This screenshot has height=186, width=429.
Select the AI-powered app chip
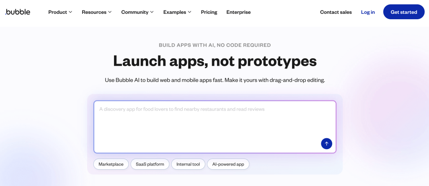tap(228, 164)
